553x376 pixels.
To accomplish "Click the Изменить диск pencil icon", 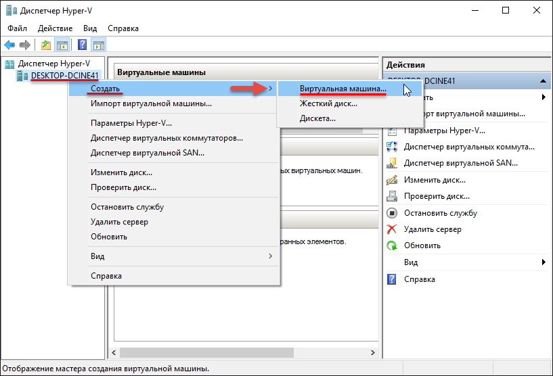I will 392,180.
